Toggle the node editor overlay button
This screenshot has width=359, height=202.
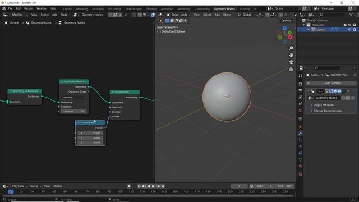153,15
